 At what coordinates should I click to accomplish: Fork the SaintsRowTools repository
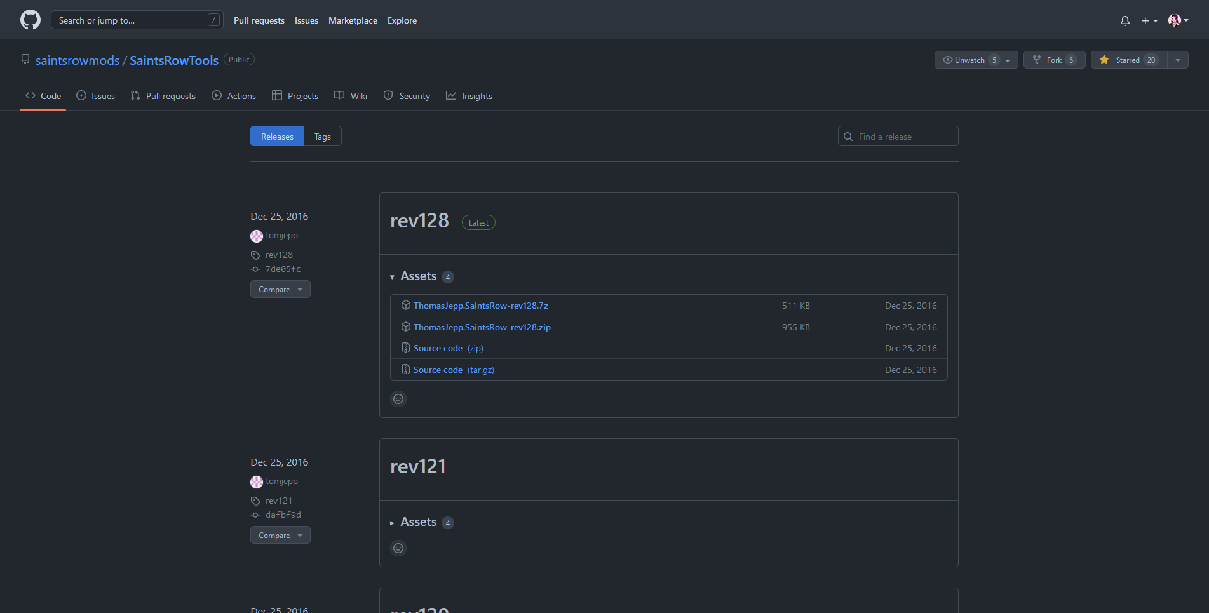(x=1055, y=60)
